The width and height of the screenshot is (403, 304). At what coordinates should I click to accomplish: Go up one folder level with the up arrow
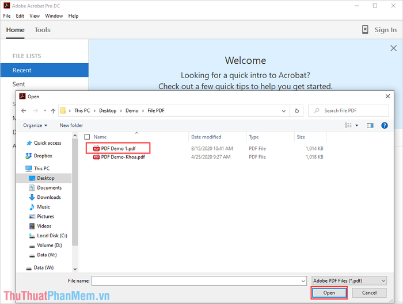coord(53,110)
